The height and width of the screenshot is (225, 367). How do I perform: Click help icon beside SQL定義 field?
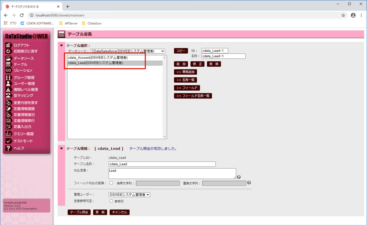tap(239, 177)
